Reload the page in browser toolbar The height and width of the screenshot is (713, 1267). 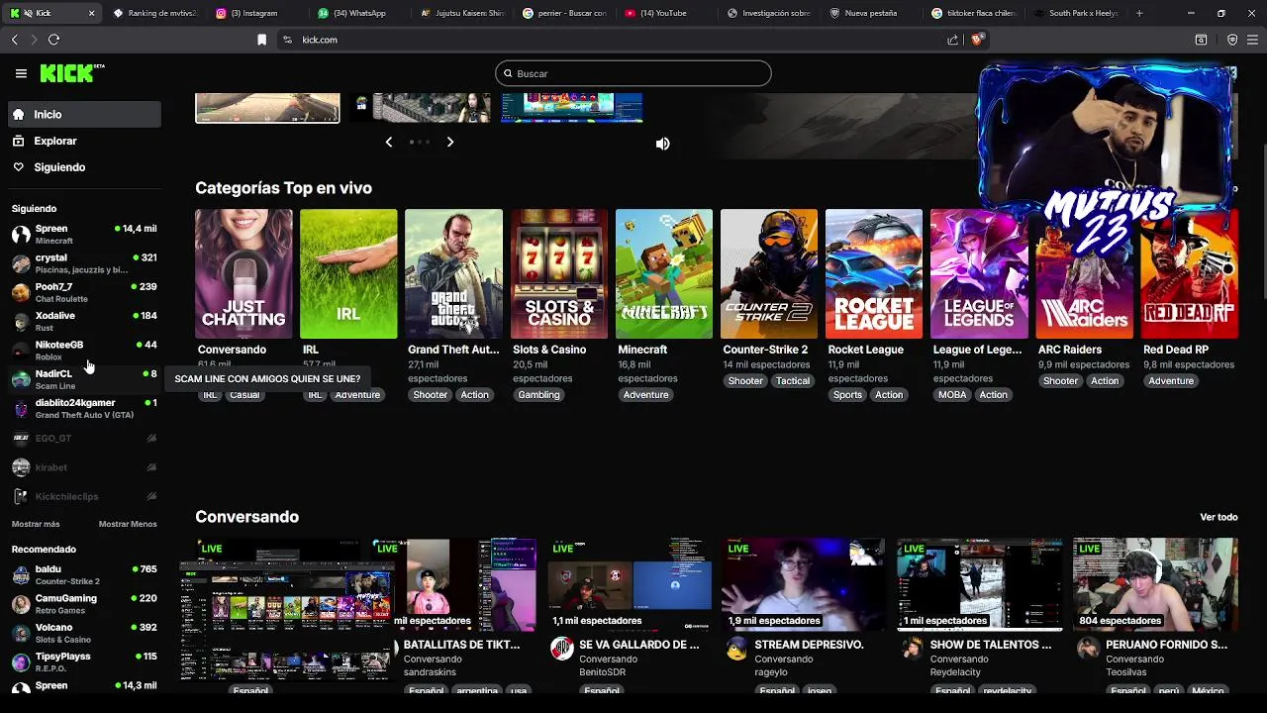point(53,40)
